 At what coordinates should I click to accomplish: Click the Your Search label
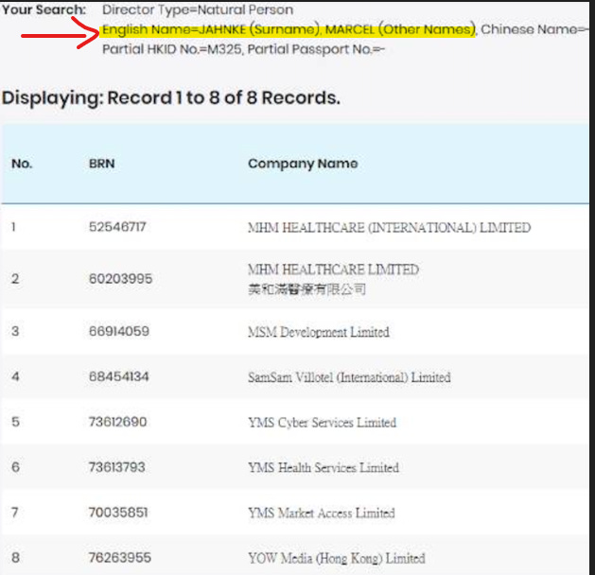pos(44,9)
